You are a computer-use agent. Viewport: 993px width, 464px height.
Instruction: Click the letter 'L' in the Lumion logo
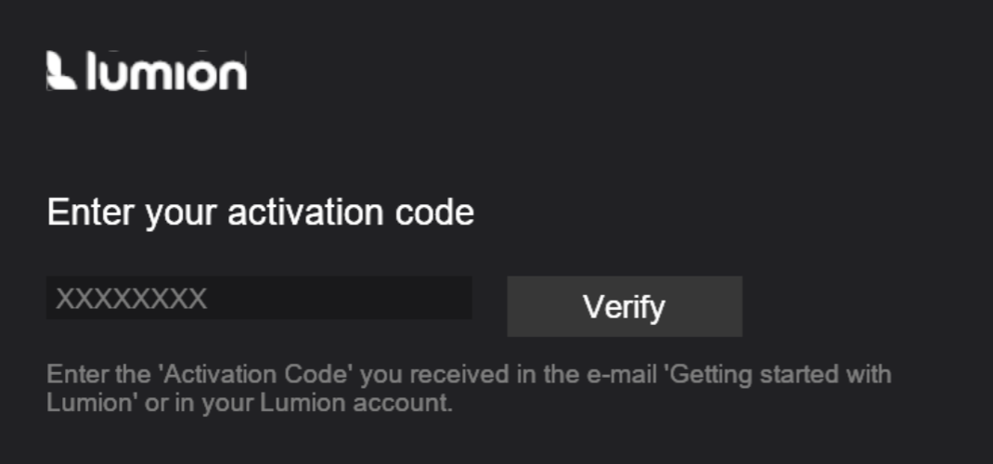click(92, 71)
